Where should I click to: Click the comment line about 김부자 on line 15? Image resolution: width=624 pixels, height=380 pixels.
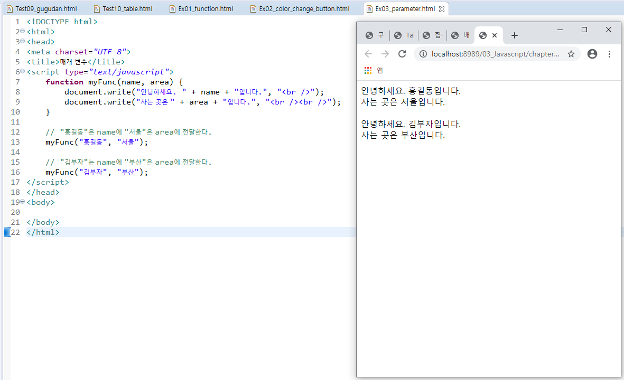click(128, 162)
